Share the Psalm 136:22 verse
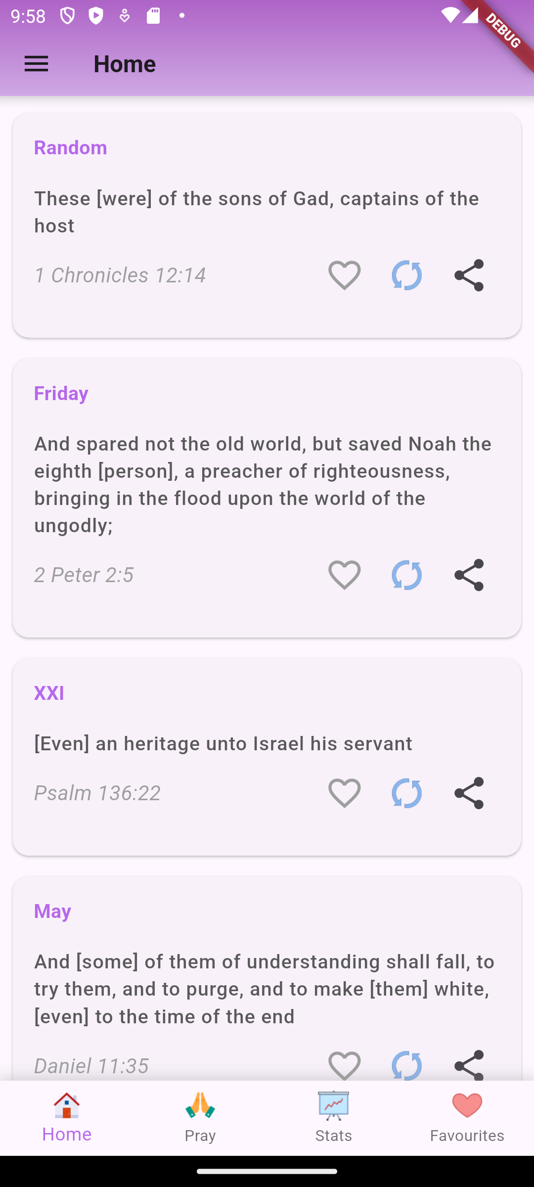The width and height of the screenshot is (534, 1187). [x=469, y=793]
